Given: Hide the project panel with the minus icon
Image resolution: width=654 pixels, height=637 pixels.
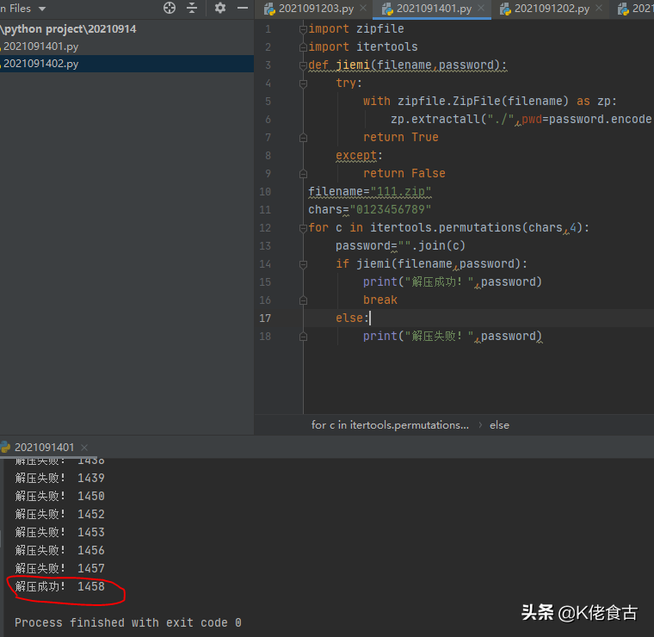Looking at the screenshot, I should (x=241, y=9).
